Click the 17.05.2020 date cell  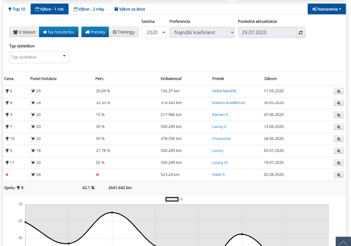273,91
